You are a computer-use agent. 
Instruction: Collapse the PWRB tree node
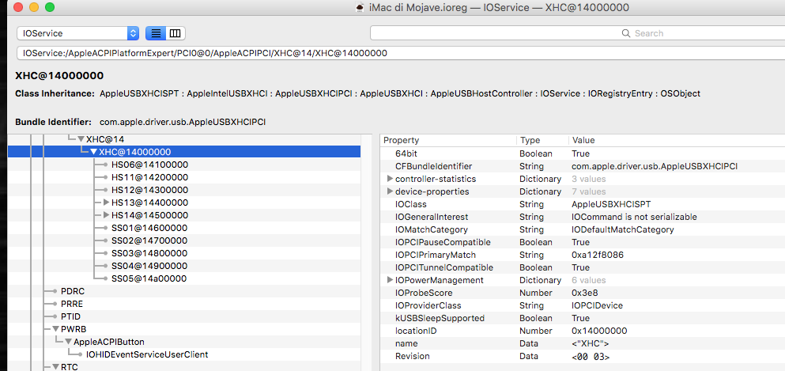[x=55, y=329]
